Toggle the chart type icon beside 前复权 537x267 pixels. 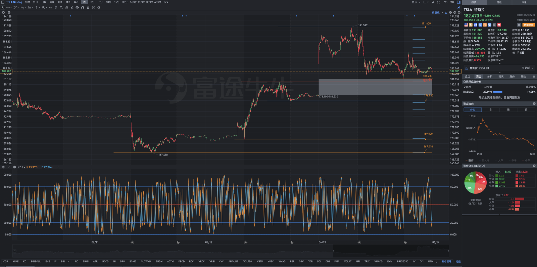tap(446, 12)
